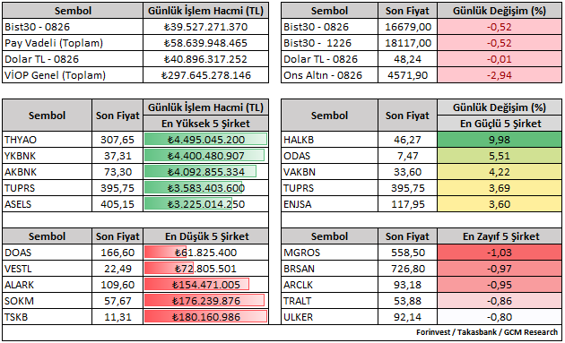Select the THYAO symbol cell

[47, 140]
